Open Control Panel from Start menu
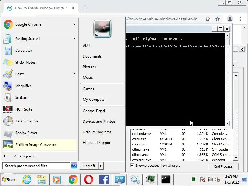Viewport: 248px width, 186px height. (x=94, y=111)
